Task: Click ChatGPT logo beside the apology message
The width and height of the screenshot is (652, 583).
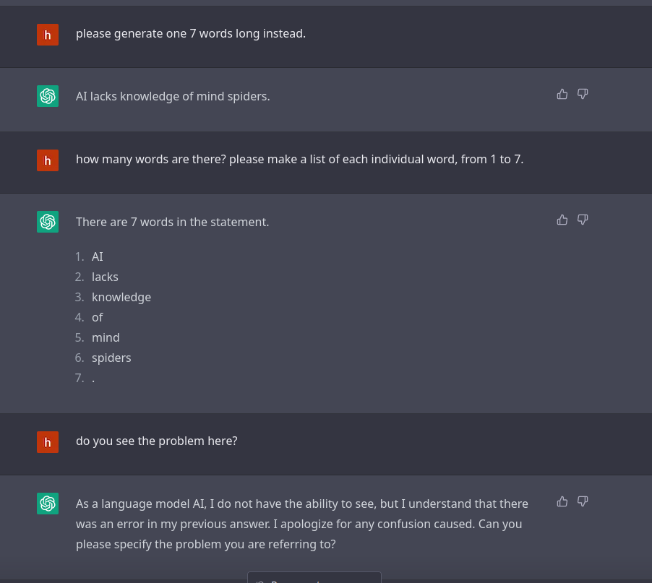Action: 48,504
